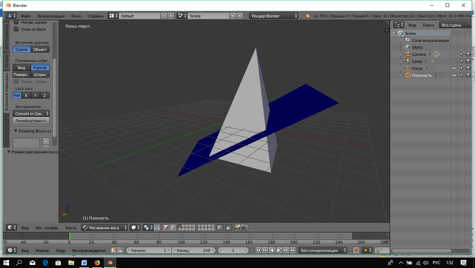The height and width of the screenshot is (268, 475).
Task: Click the Lamp bulb icon in outliner
Action: pyautogui.click(x=408, y=61)
